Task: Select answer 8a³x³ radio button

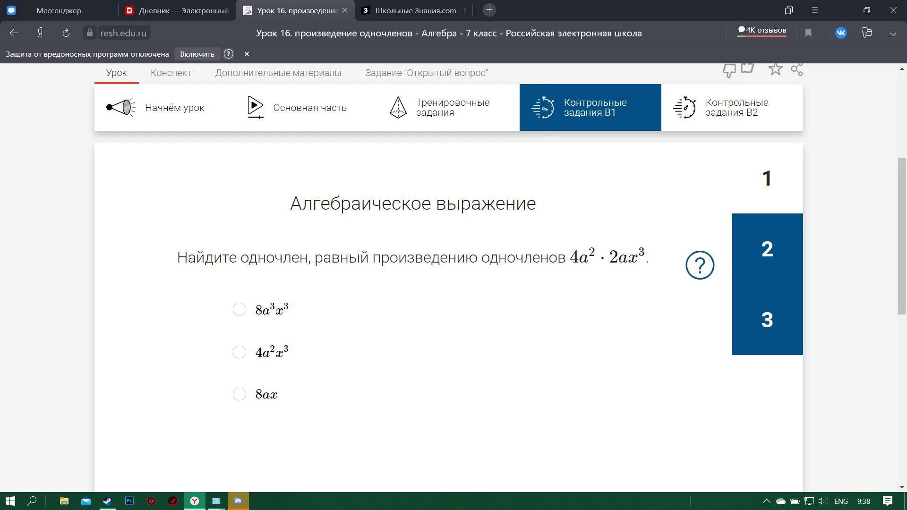Action: click(240, 309)
